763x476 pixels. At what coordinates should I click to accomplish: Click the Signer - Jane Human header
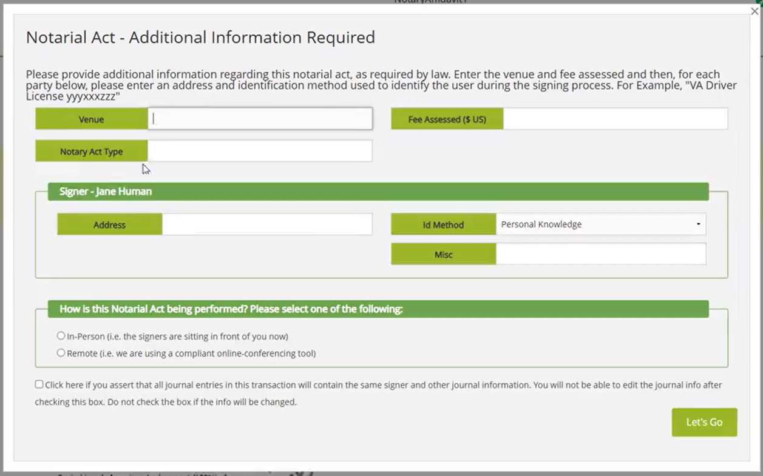(106, 192)
